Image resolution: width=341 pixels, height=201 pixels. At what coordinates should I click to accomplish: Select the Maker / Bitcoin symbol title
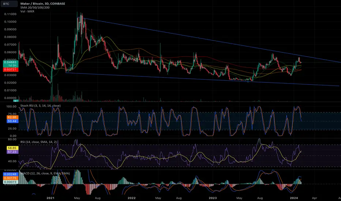(42, 4)
